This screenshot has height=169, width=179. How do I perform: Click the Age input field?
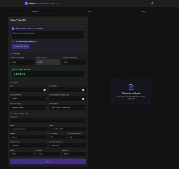pyautogui.click(x=28, y=90)
